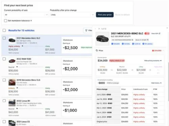
Task: Copy the stock number icon
Action: point(148,40)
